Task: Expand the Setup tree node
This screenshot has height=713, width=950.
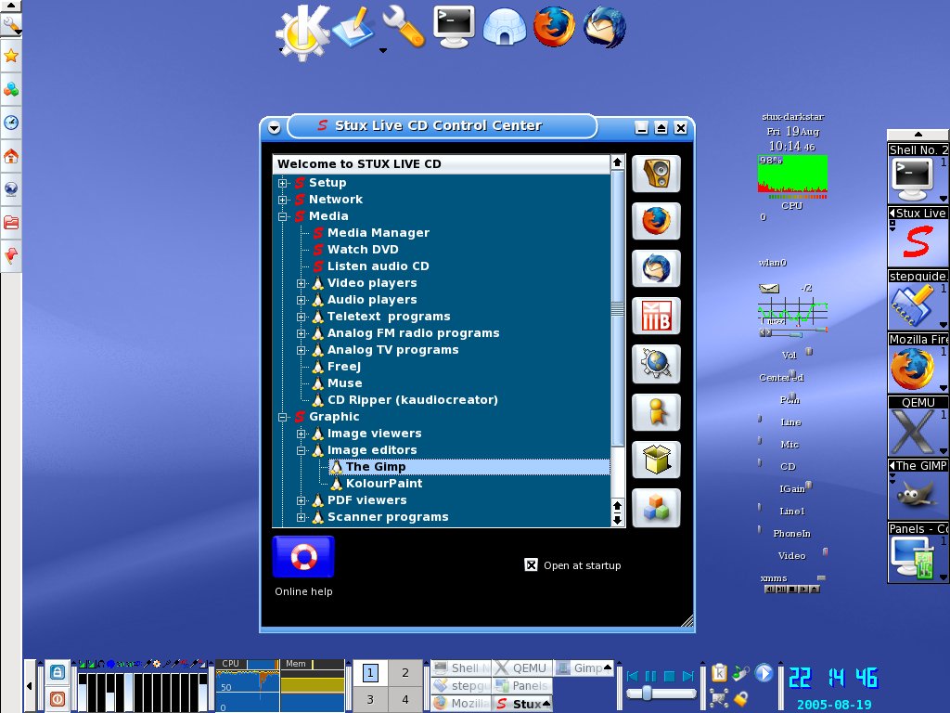Action: [x=282, y=183]
